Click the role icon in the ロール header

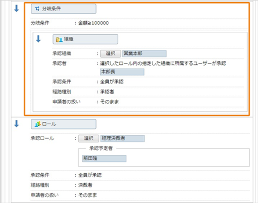pos(37,124)
